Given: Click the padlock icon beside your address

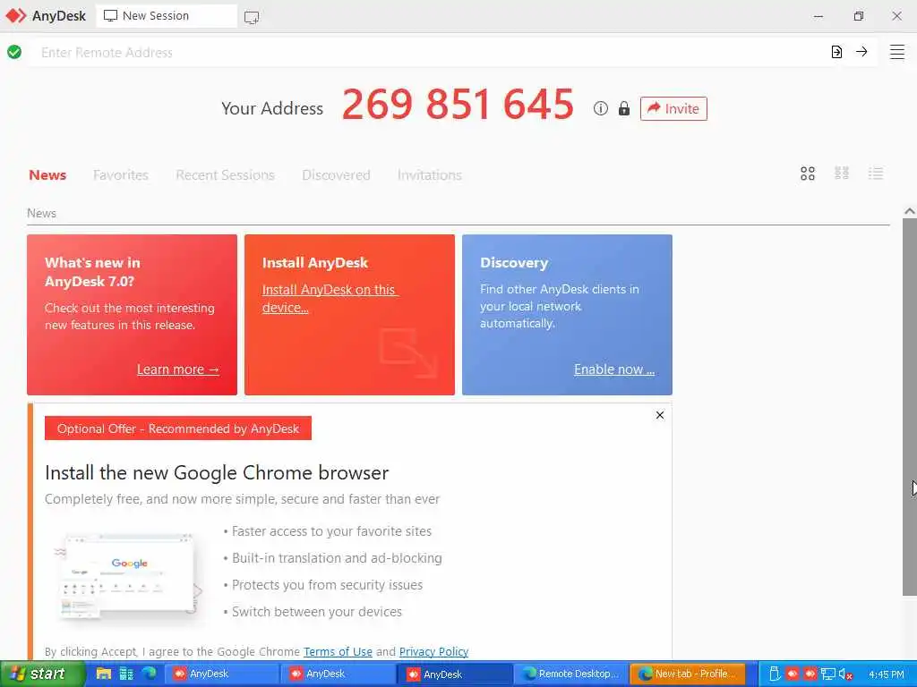Looking at the screenshot, I should click(x=624, y=108).
